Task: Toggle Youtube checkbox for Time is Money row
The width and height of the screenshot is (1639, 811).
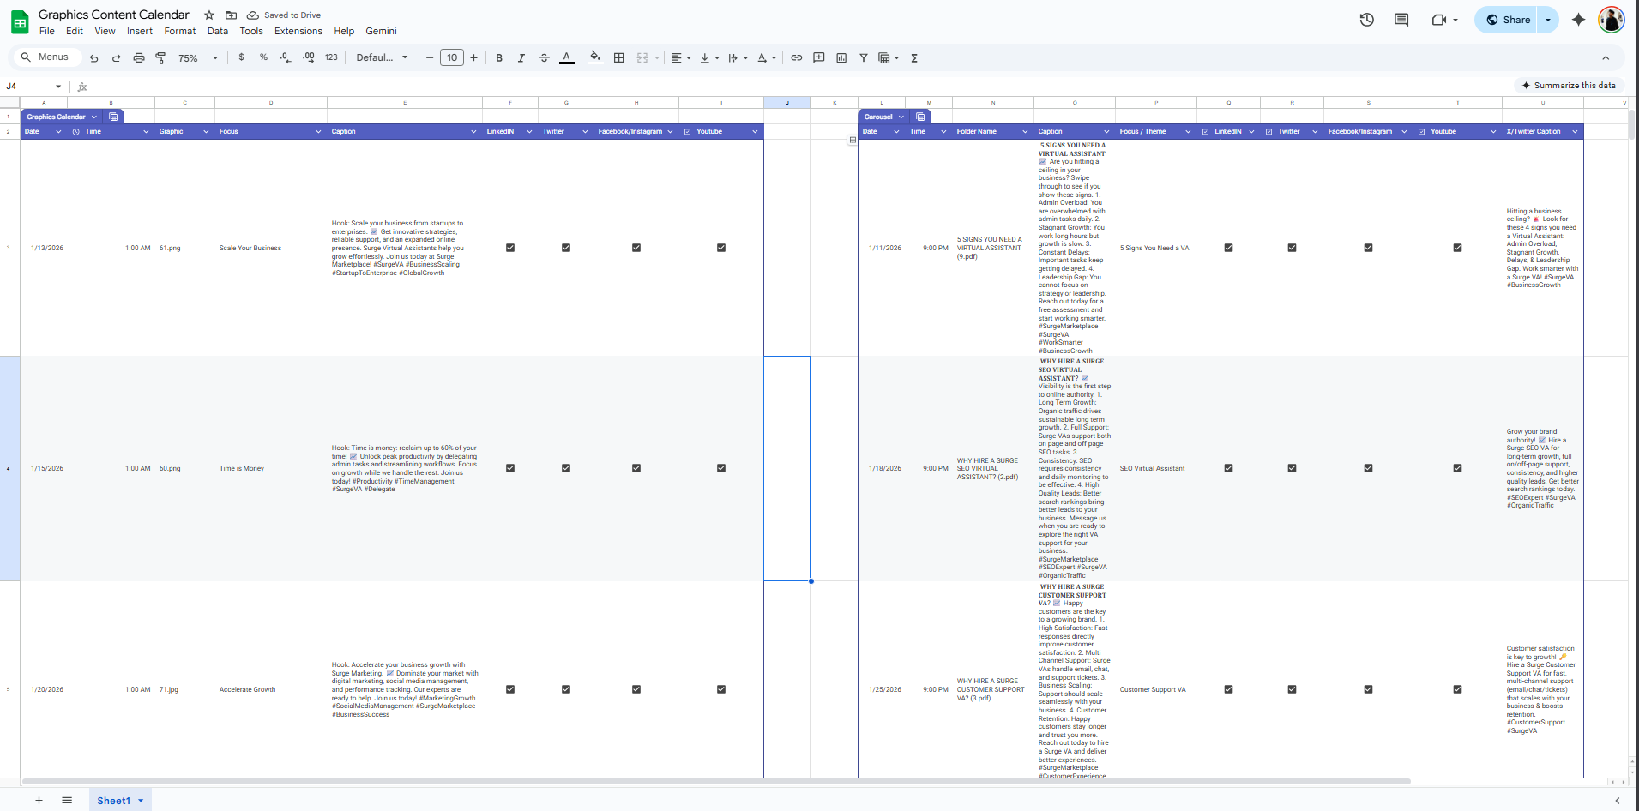Action: (721, 468)
